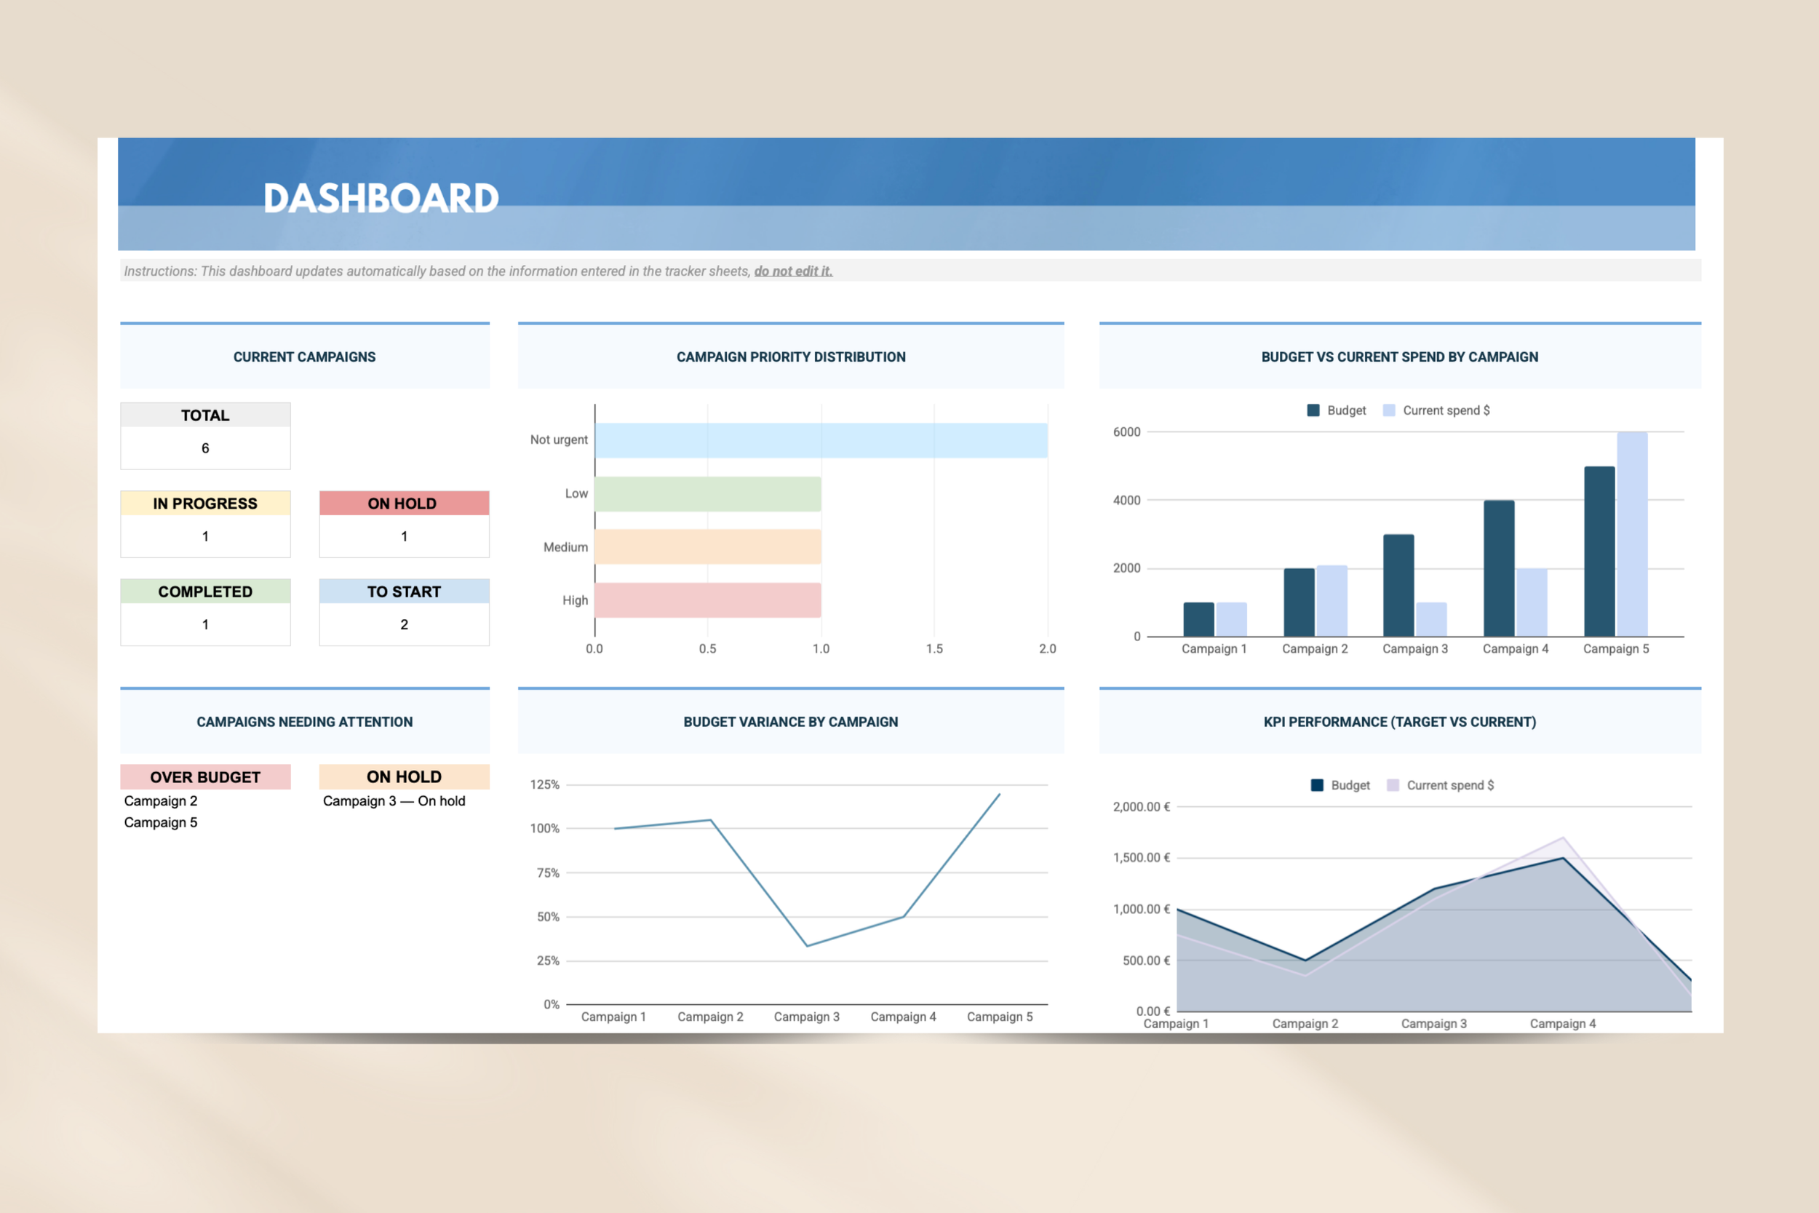This screenshot has height=1213, width=1819.
Task: Select the OVER BUDGET label cell
Action: [x=205, y=776]
